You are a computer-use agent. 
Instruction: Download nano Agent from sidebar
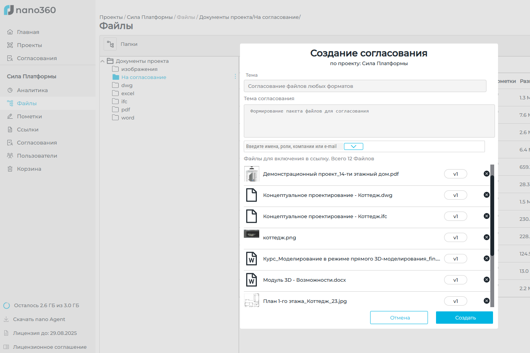[x=39, y=319]
